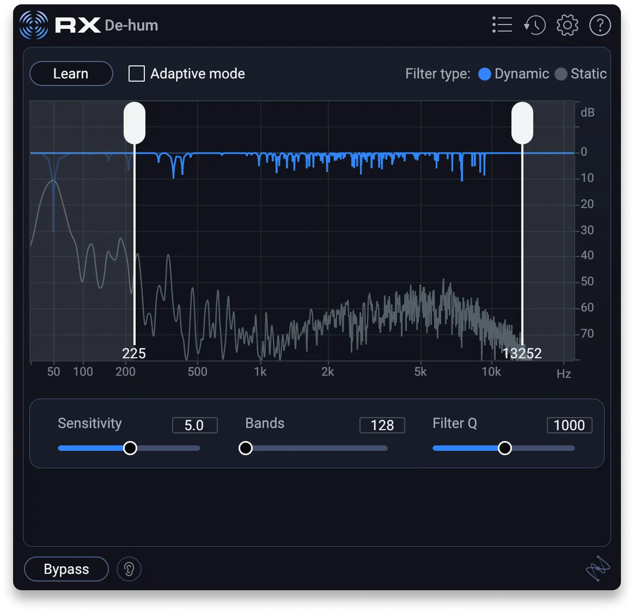Open the undo history clock icon
Screen dimensions: 634x612
pyautogui.click(x=534, y=25)
